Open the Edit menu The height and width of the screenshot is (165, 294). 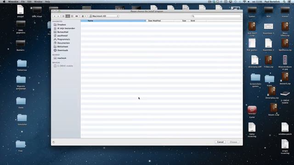coord(29,1)
